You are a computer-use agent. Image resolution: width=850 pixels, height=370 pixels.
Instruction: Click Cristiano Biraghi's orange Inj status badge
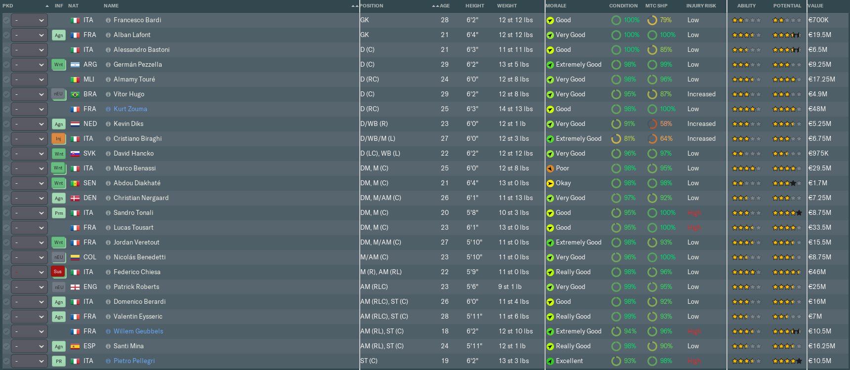click(58, 139)
